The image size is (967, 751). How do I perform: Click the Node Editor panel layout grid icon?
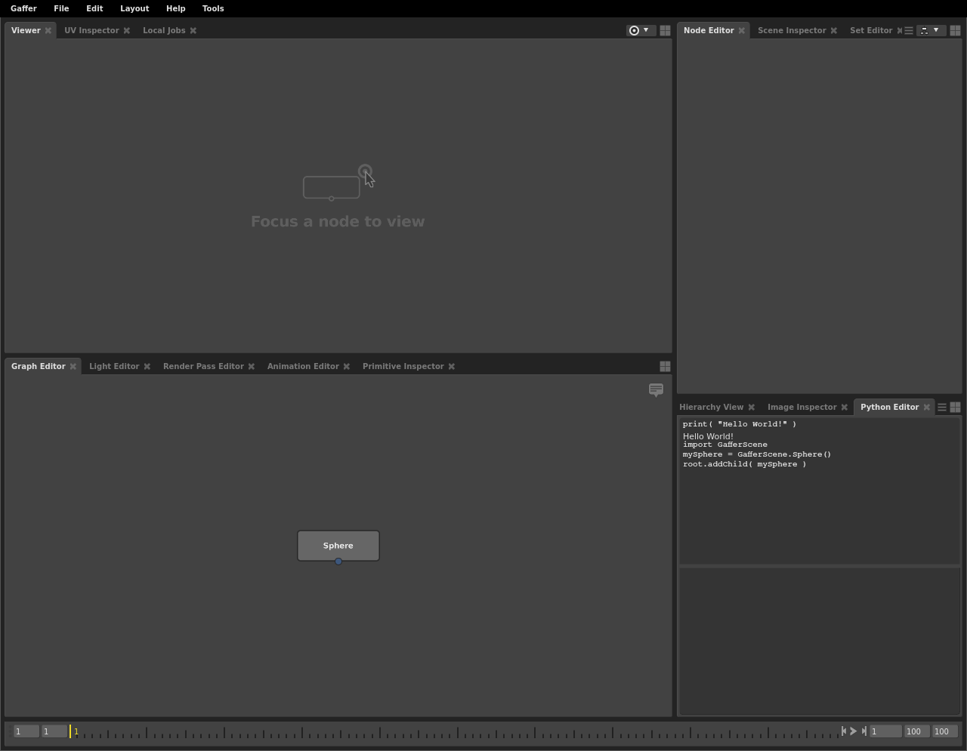[955, 31]
